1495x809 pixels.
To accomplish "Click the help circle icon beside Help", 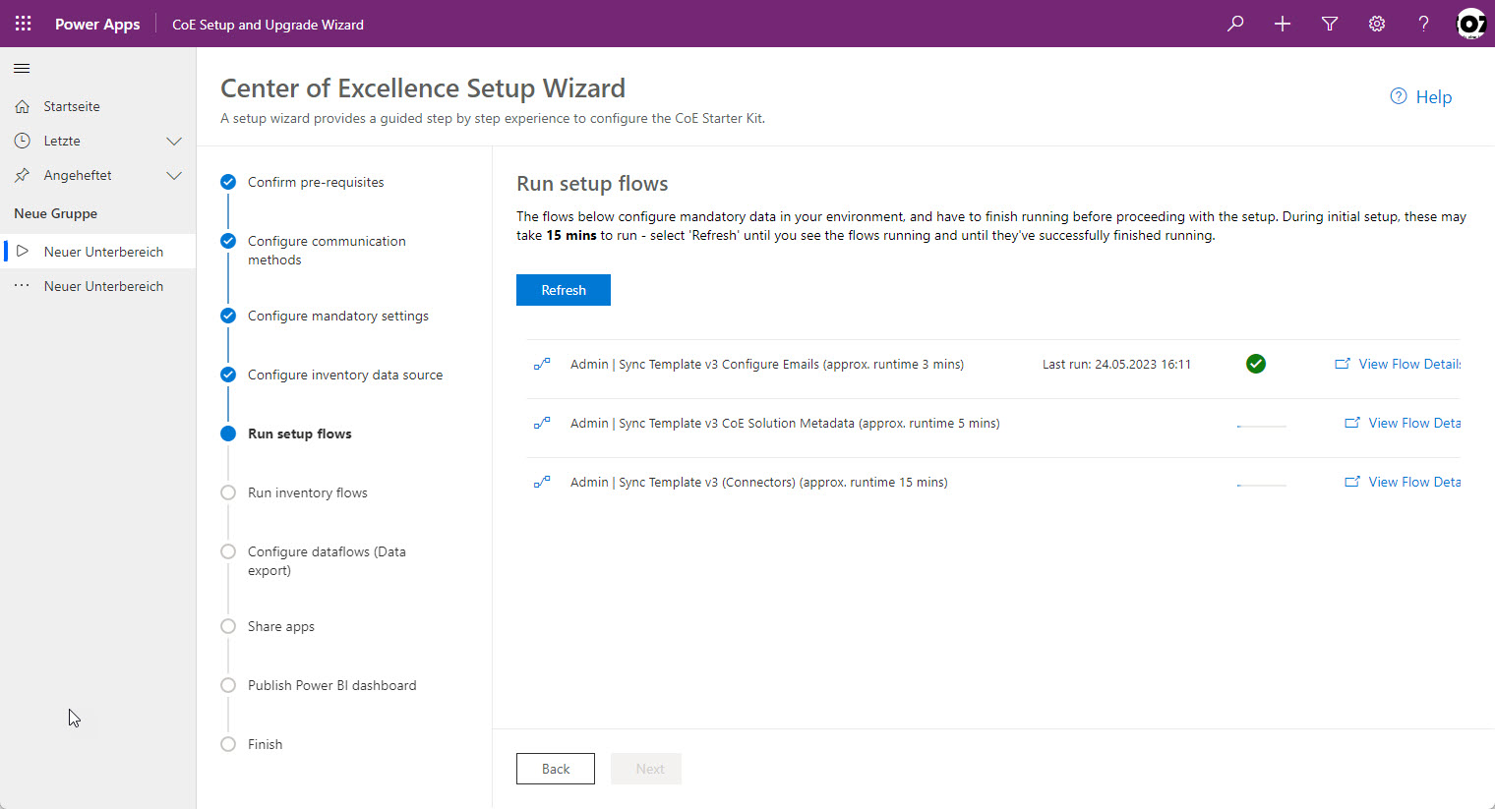I will click(1398, 96).
